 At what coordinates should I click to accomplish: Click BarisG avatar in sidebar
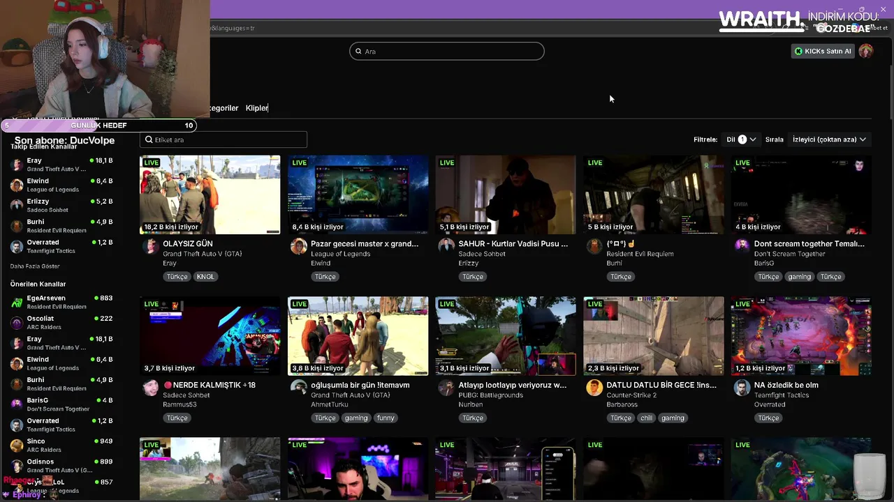coord(17,404)
